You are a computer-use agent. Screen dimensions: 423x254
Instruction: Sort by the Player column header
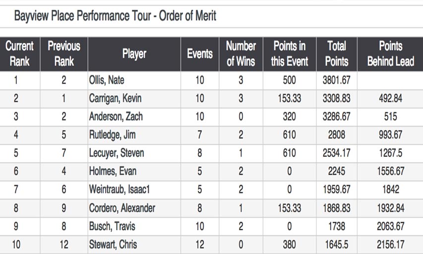(134, 54)
